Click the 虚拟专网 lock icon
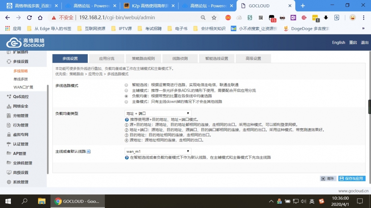The width and height of the screenshot is (371, 208). [x=9, y=135]
